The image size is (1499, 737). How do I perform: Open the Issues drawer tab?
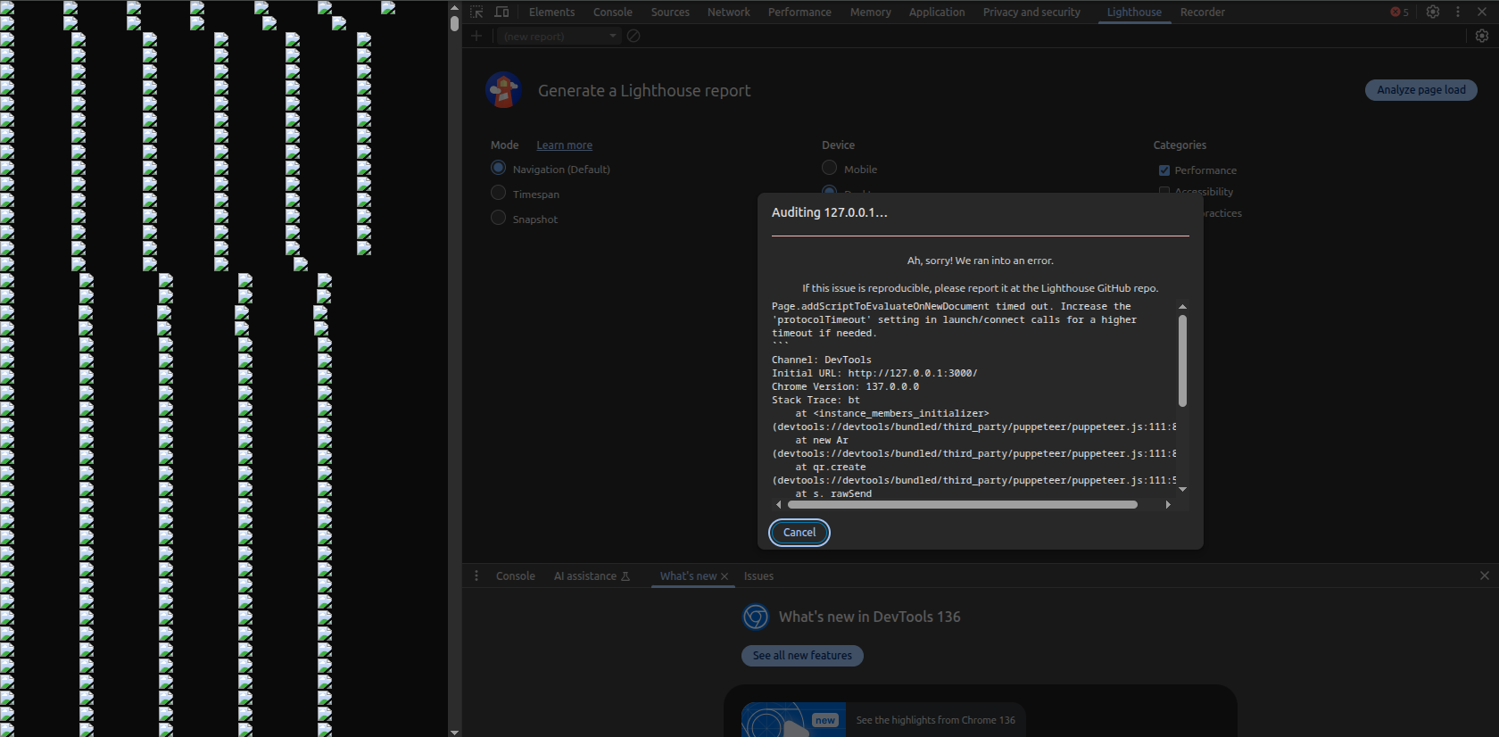click(x=759, y=576)
